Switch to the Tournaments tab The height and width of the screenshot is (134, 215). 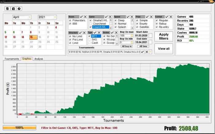pyautogui.click(x=12, y=59)
